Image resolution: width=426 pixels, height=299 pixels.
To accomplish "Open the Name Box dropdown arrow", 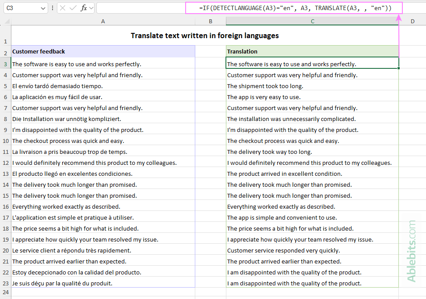I will 43,8.
